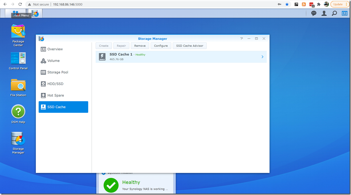The height and width of the screenshot is (195, 351).
Task: Click browser reload button
Action: click(20, 4)
